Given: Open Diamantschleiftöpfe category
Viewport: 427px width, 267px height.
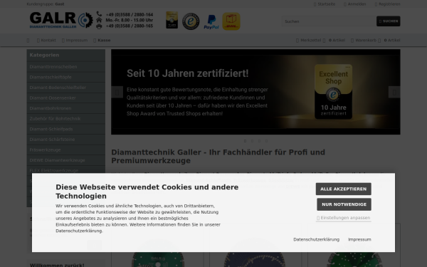Looking at the screenshot, I should pyautogui.click(x=66, y=77).
